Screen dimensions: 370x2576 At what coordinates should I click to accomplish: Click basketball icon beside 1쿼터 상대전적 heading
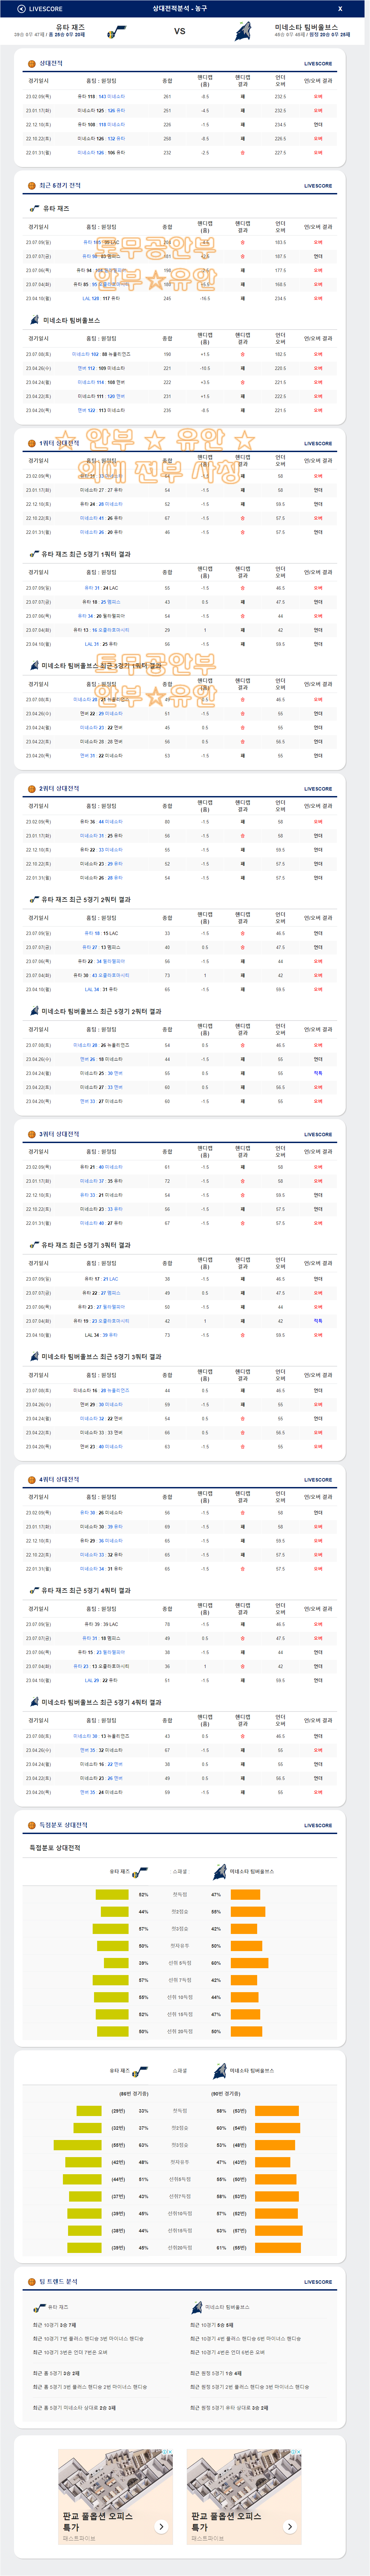pos(32,443)
